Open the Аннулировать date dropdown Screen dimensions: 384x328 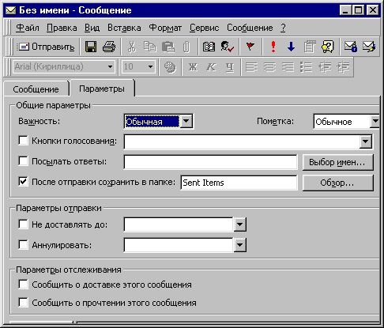coord(239,245)
